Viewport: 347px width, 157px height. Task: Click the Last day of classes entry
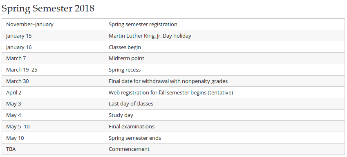(131, 103)
